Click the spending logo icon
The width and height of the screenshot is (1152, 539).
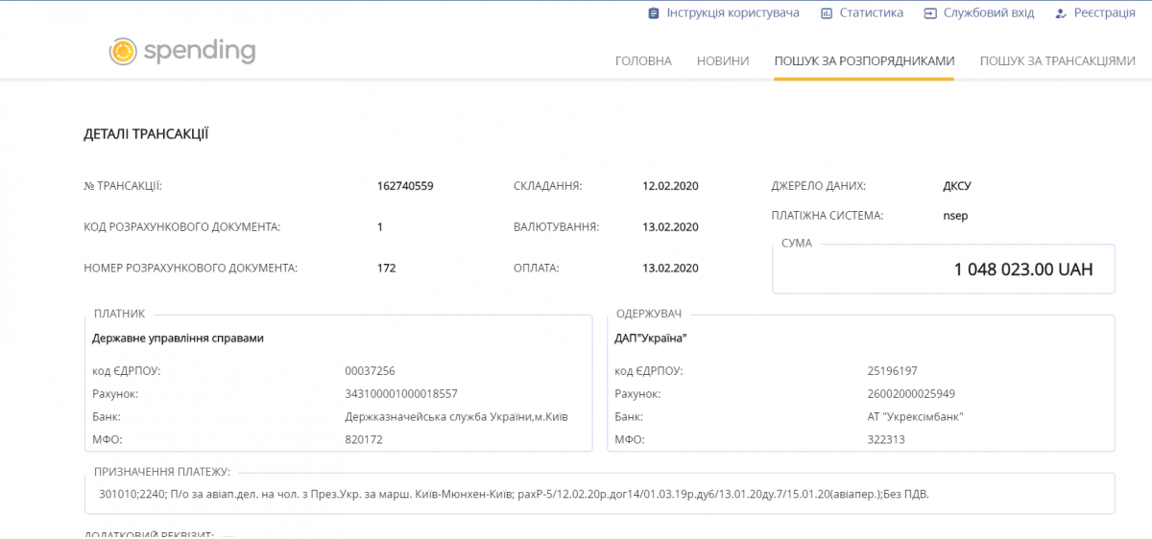[123, 51]
